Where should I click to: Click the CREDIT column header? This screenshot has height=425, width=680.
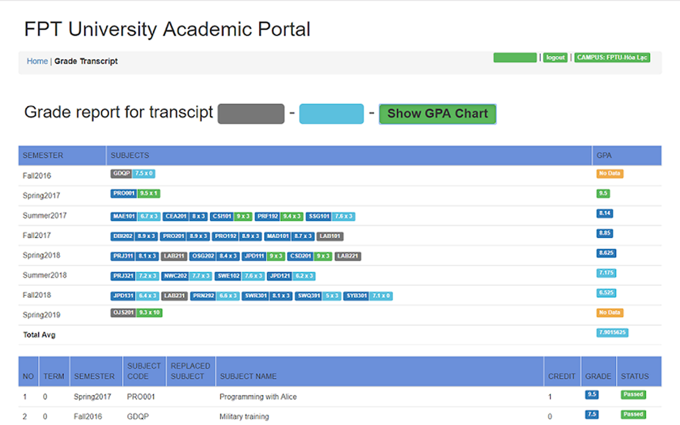pyautogui.click(x=562, y=376)
